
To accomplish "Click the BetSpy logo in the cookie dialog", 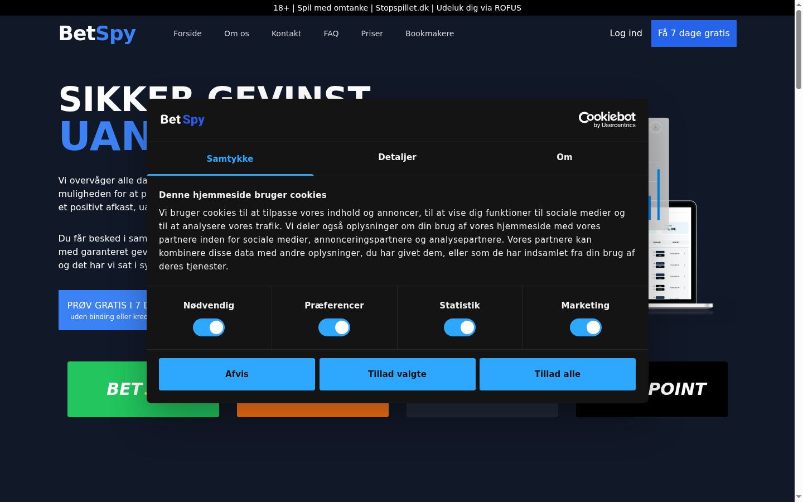I will (182, 119).
